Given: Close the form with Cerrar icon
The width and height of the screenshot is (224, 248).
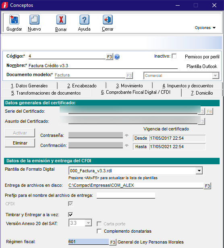Looking at the screenshot, I should coord(108,20).
